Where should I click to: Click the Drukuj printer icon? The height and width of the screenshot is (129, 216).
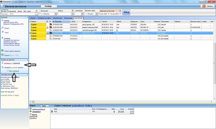(x=2, y=38)
